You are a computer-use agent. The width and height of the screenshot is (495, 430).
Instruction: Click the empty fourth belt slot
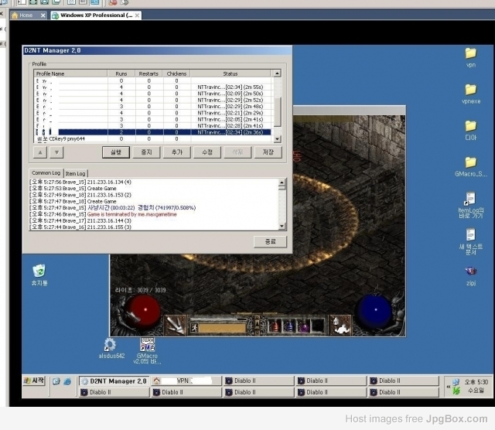coord(317,326)
